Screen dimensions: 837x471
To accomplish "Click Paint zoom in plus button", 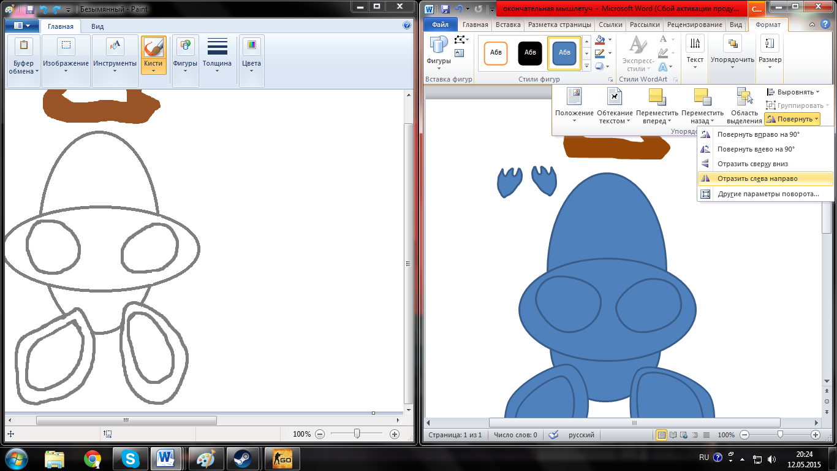I will click(x=395, y=434).
